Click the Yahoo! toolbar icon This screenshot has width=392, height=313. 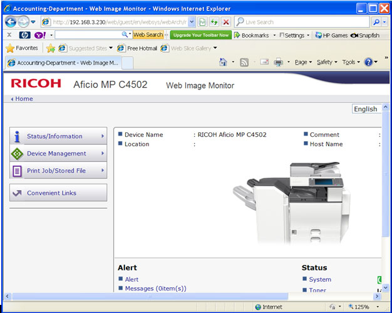click(40, 34)
